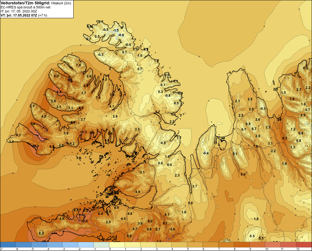Select the pale green -1 to 0 legend swatch
Screen dimensions: 312x251
tap(101, 244)
